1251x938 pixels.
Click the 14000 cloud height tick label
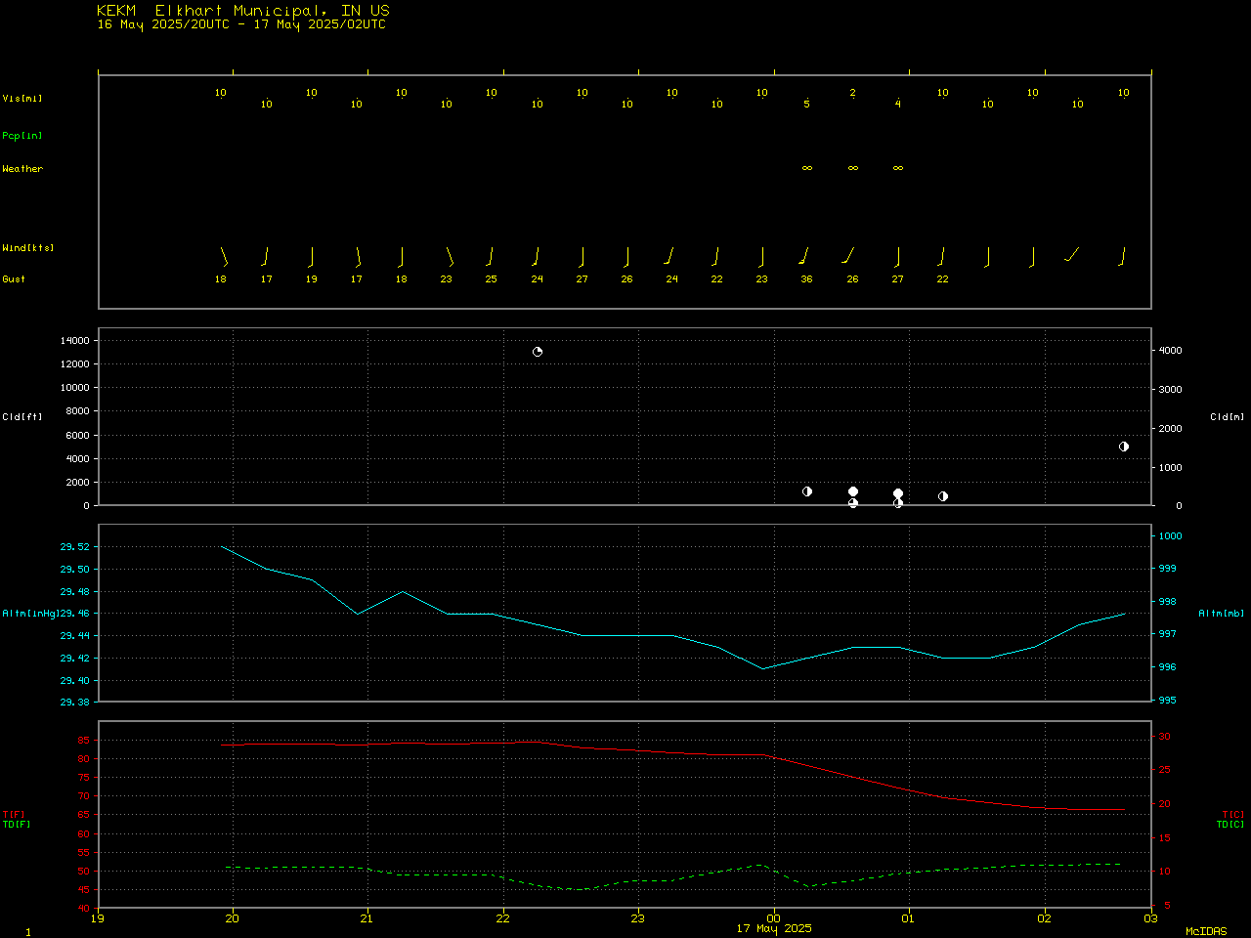point(75,341)
